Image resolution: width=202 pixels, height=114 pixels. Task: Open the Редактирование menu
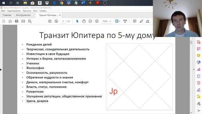click(14, 11)
